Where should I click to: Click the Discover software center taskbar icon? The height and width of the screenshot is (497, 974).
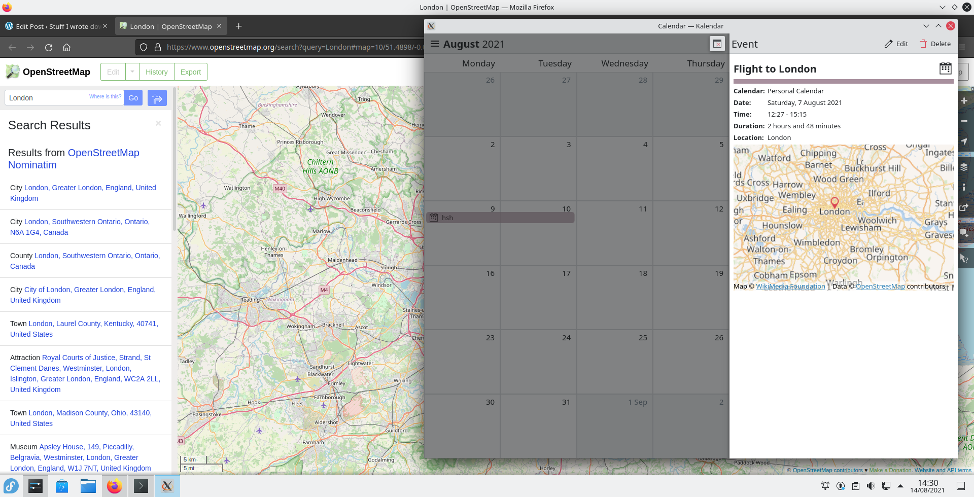(62, 486)
